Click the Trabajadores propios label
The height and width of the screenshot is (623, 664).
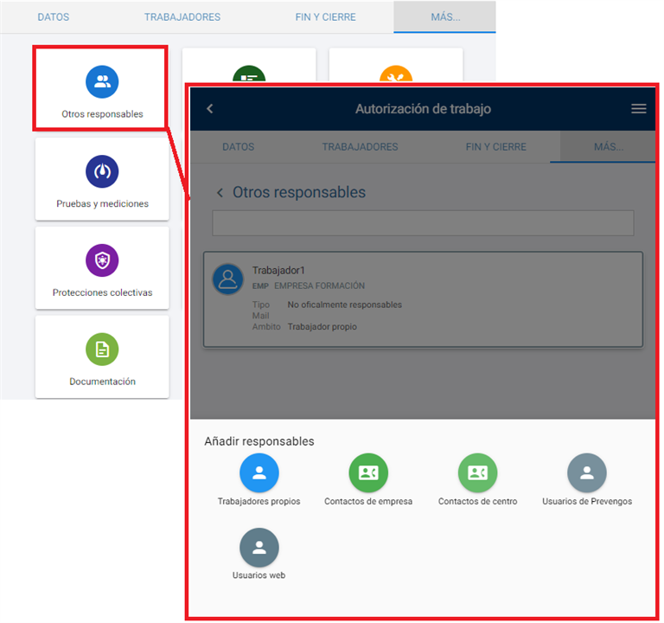pos(259,501)
